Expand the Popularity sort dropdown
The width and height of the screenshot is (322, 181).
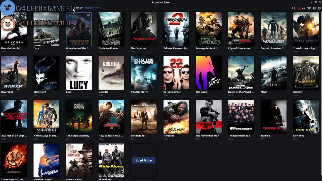93,8
